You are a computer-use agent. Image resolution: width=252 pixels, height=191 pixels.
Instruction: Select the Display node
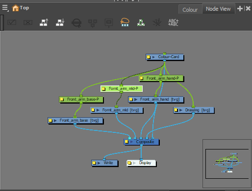141,163
